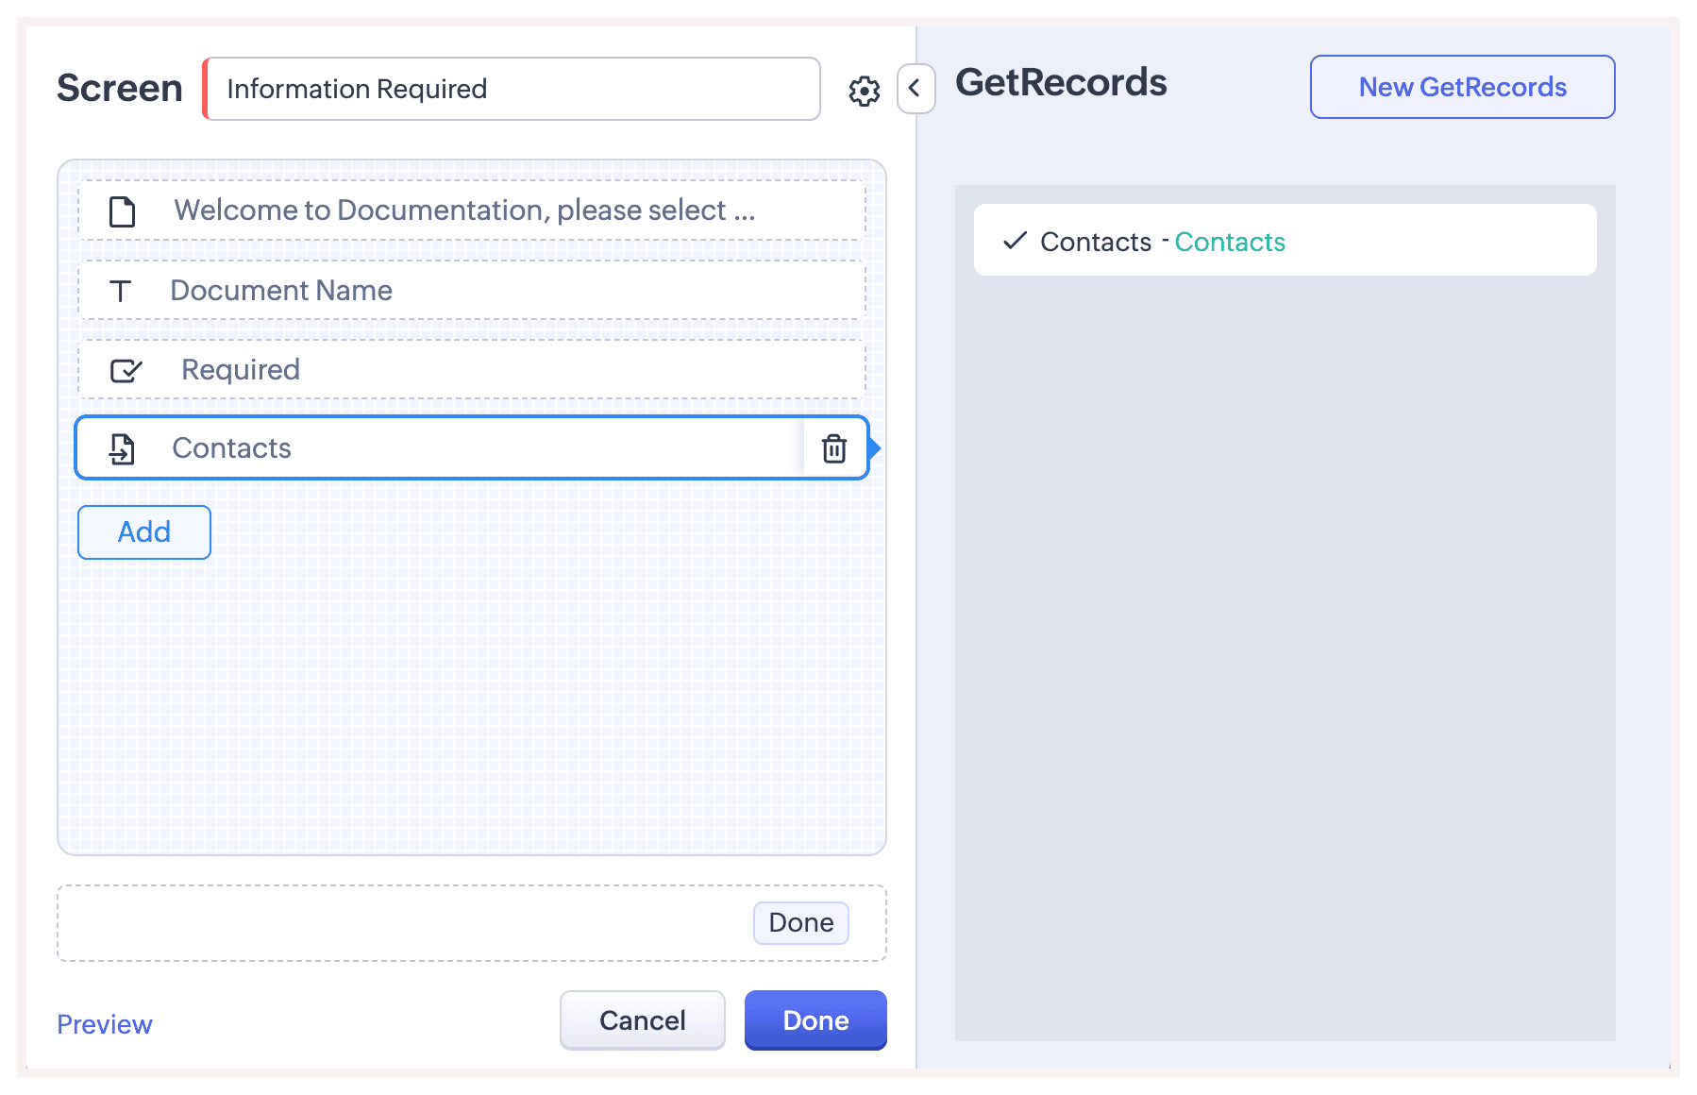Select the Required element row
The image size is (1697, 1095).
tap(472, 370)
